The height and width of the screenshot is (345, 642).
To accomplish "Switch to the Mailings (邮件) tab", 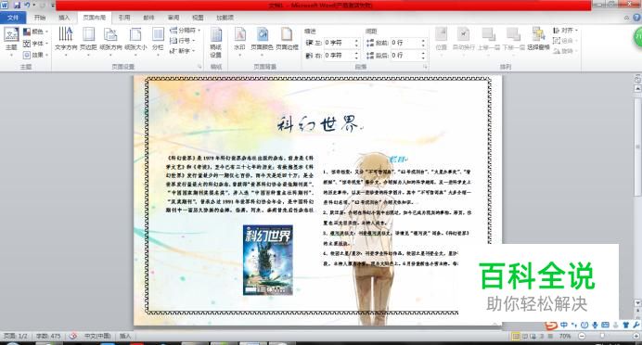I will [x=148, y=18].
